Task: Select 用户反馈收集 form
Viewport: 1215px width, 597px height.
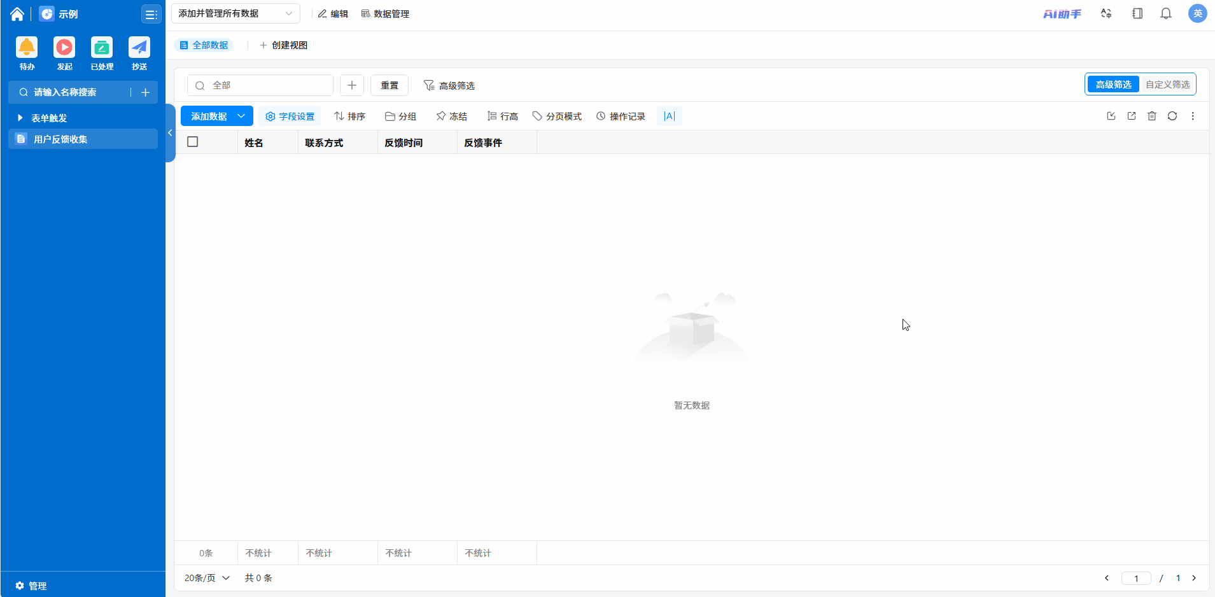Action: (83, 139)
